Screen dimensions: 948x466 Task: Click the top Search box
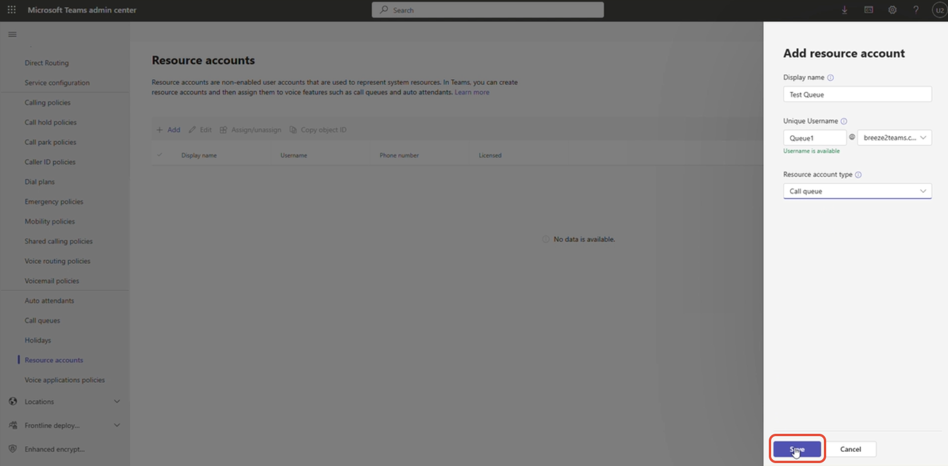pyautogui.click(x=488, y=10)
